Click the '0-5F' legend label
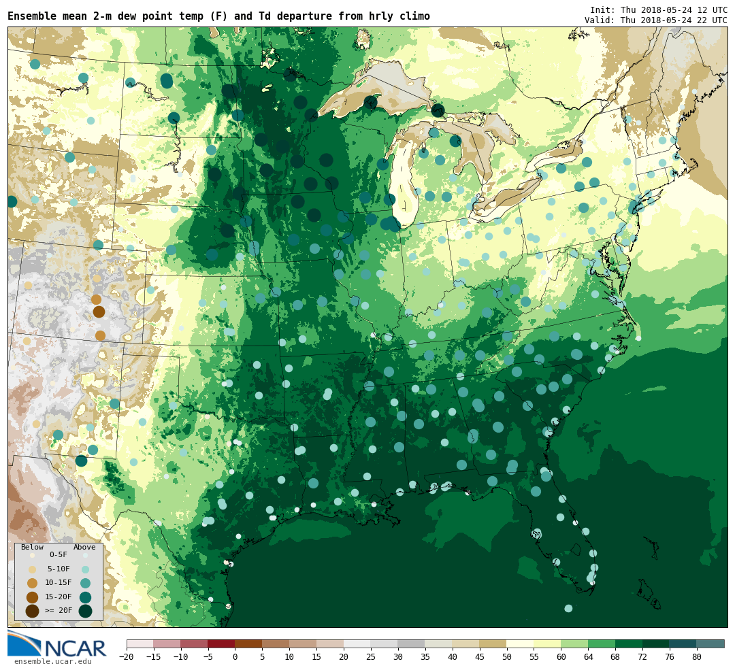Screen dimensions: 735x670 click(x=59, y=555)
